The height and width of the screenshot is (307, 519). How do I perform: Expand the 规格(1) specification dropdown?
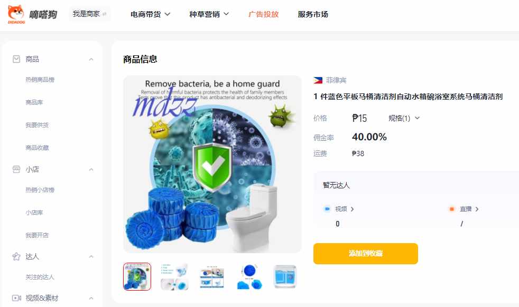[404, 118]
